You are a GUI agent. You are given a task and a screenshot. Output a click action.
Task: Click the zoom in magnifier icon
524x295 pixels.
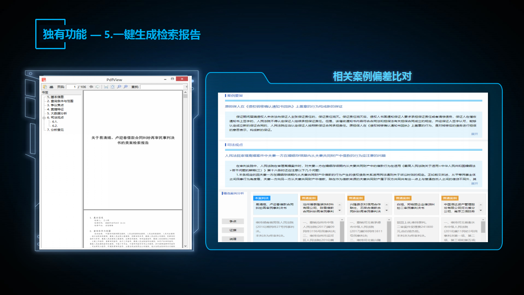click(x=125, y=87)
